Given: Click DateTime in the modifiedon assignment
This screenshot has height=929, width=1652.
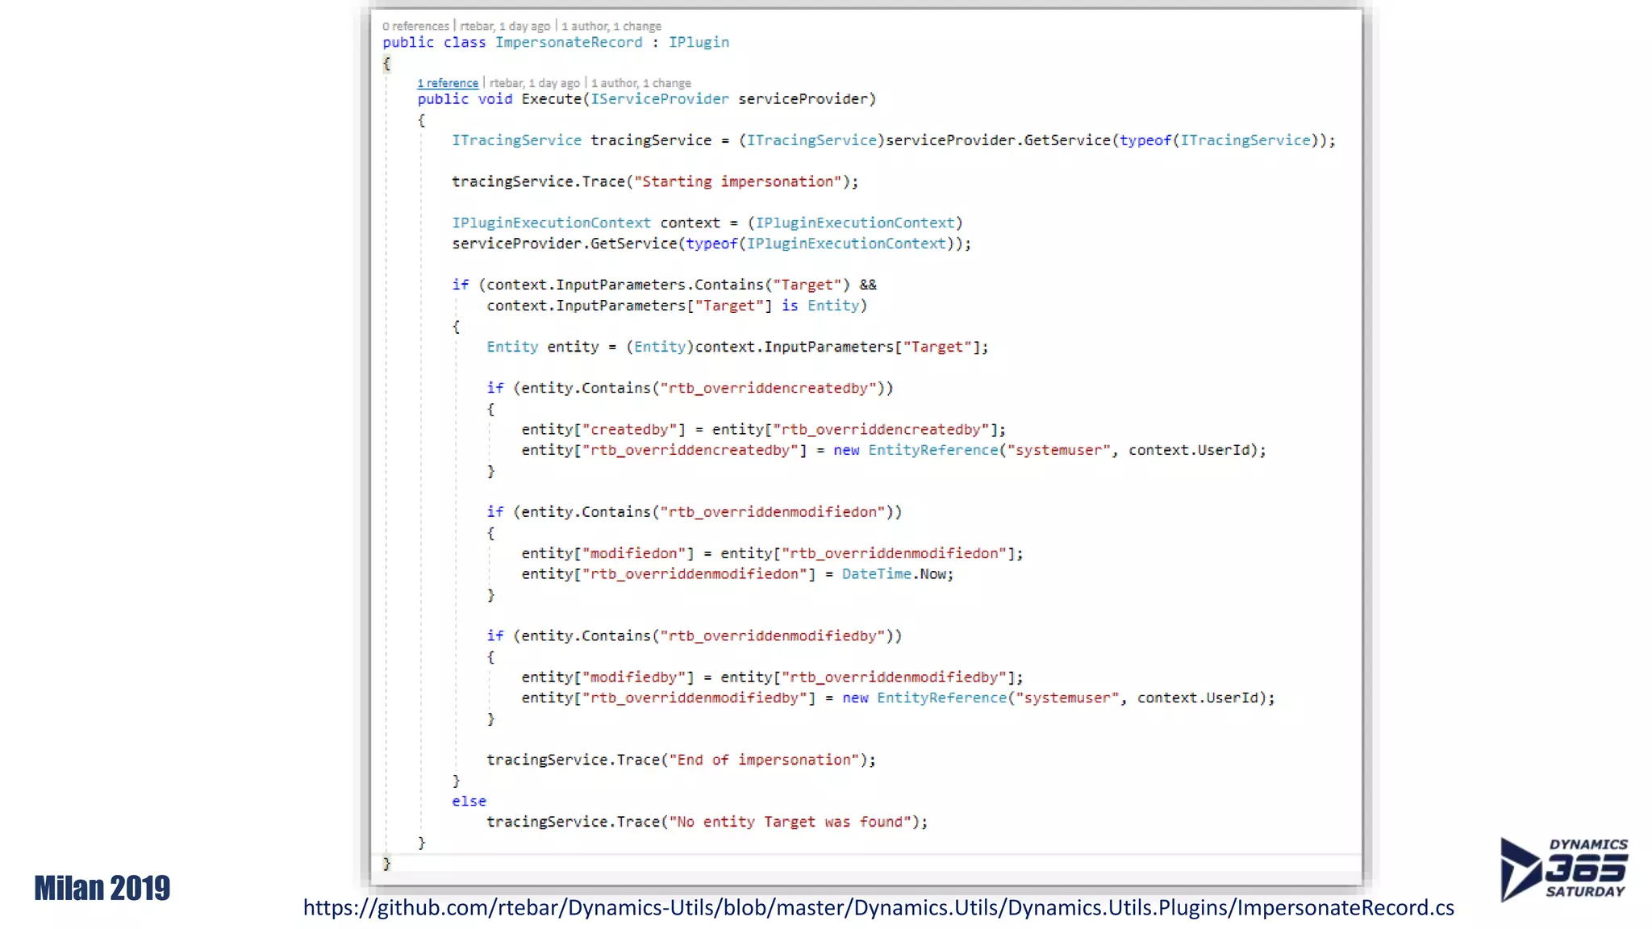Looking at the screenshot, I should pos(876,574).
